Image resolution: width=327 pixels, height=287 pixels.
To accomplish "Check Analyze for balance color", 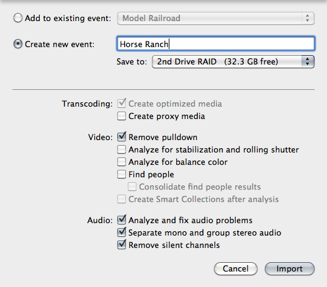I will [x=122, y=162].
